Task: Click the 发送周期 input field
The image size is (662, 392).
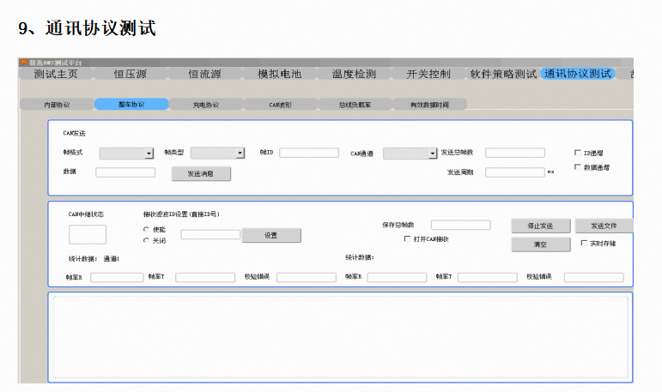Action: click(514, 172)
